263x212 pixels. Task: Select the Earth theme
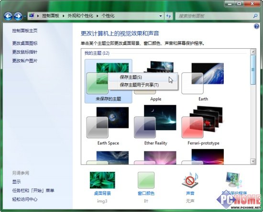pyautogui.click(x=203, y=81)
